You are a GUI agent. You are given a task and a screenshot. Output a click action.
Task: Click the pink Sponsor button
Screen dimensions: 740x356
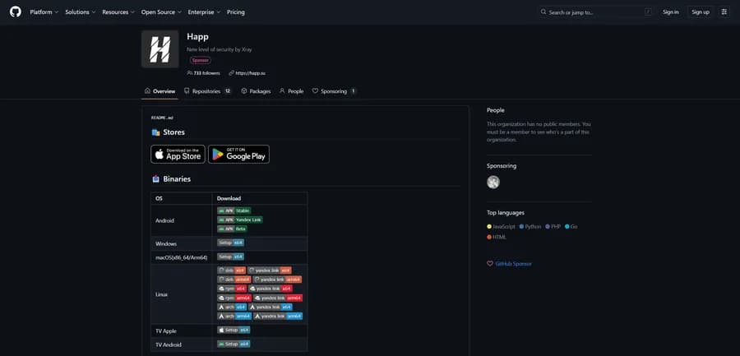tap(201, 61)
